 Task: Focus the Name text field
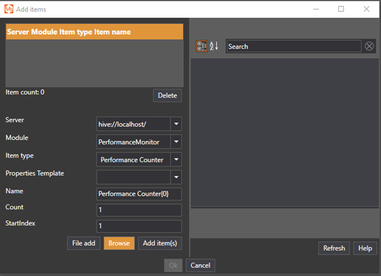139,193
